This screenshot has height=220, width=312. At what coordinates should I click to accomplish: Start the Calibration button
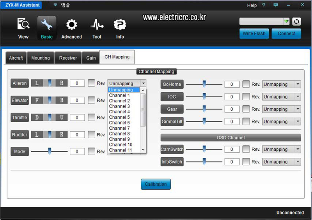pyautogui.click(x=156, y=184)
